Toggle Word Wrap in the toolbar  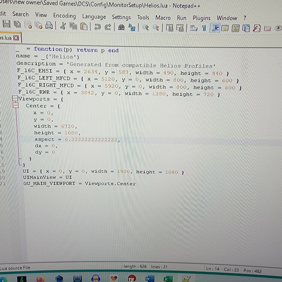click(194, 28)
